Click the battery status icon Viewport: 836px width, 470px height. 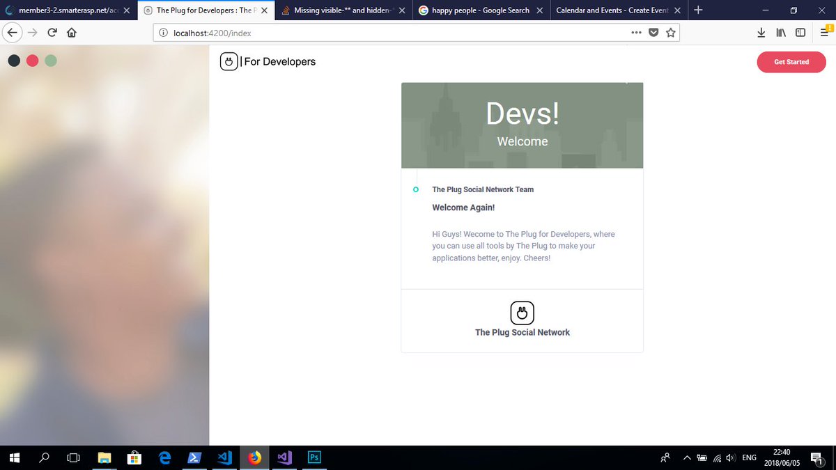tap(702, 457)
